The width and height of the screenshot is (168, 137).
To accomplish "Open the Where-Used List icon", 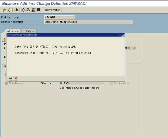I will click(x=23, y=10).
